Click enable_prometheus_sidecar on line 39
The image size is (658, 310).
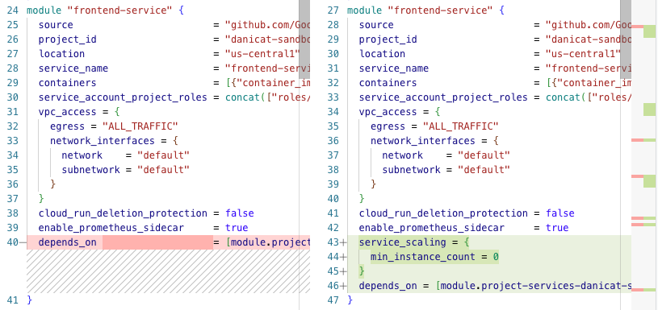click(x=111, y=228)
